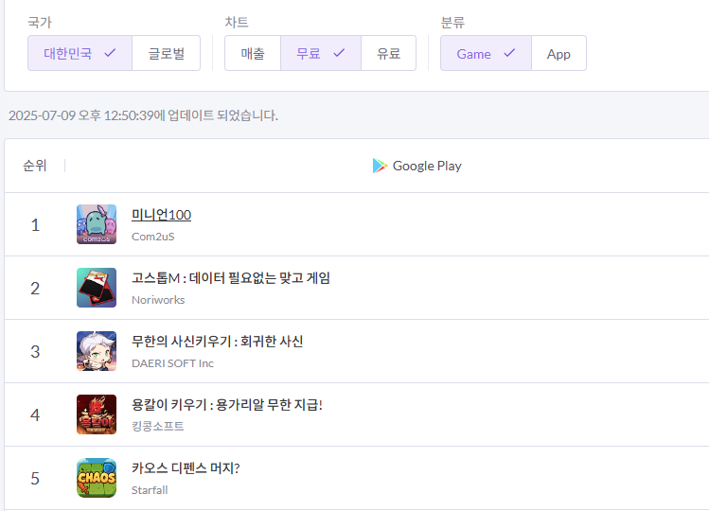Switch category filter to App
The width and height of the screenshot is (709, 511).
(558, 53)
